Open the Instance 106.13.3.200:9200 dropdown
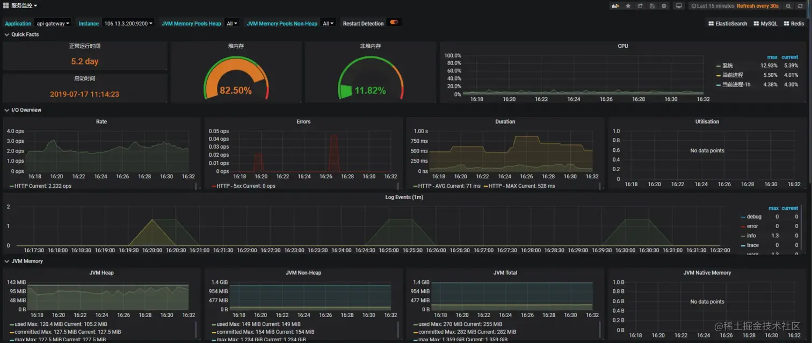Image resolution: width=812 pixels, height=343 pixels. [128, 24]
